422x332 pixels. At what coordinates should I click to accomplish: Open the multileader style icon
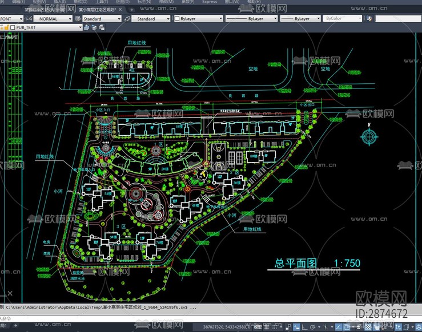click(x=127, y=19)
